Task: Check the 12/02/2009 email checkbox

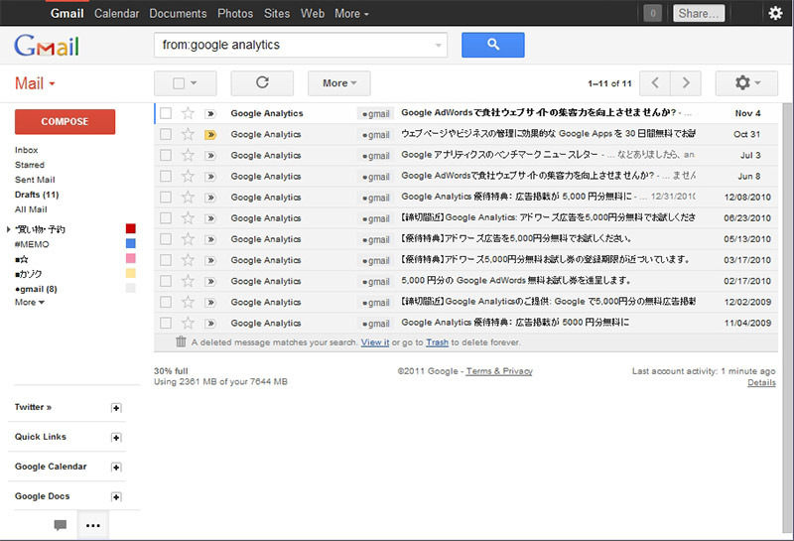Action: pyautogui.click(x=166, y=302)
